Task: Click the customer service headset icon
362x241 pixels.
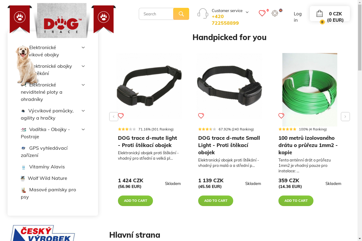Action: tap(203, 14)
